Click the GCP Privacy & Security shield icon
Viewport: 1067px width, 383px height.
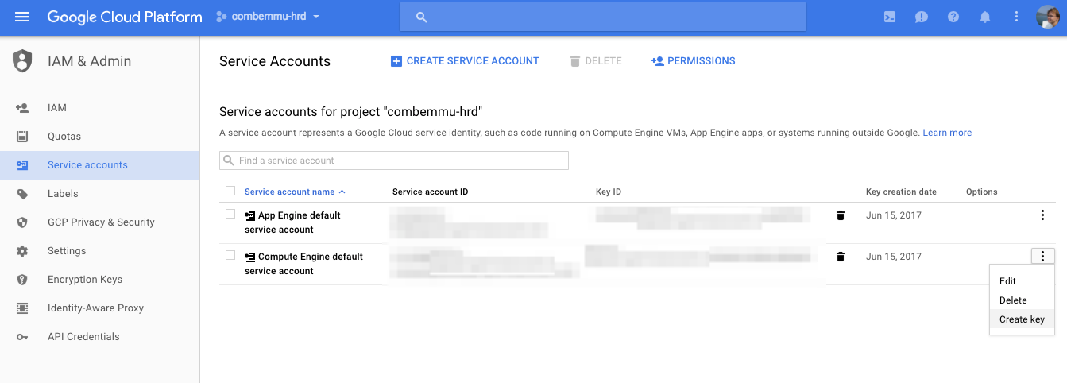[x=22, y=222]
